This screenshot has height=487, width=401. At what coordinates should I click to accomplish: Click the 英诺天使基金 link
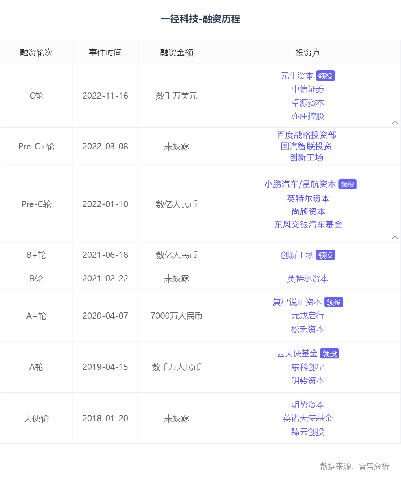[x=307, y=418]
